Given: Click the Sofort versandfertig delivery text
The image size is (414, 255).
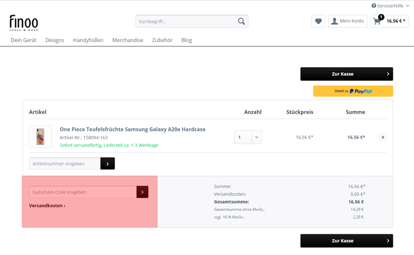Looking at the screenshot, I should (109, 145).
